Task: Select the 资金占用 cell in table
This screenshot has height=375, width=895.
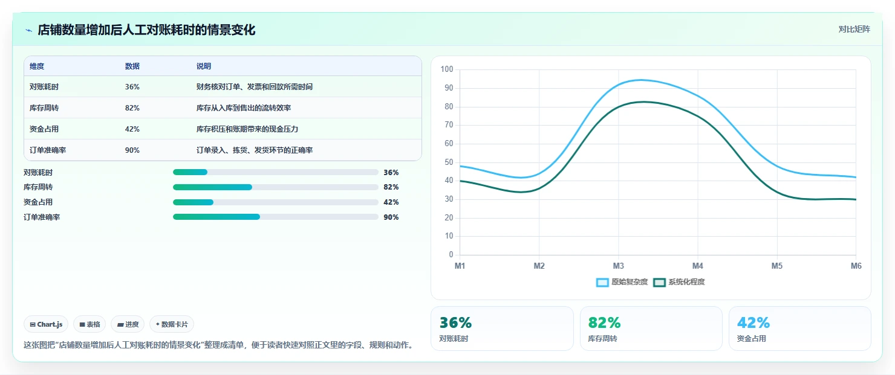Action: tap(44, 129)
